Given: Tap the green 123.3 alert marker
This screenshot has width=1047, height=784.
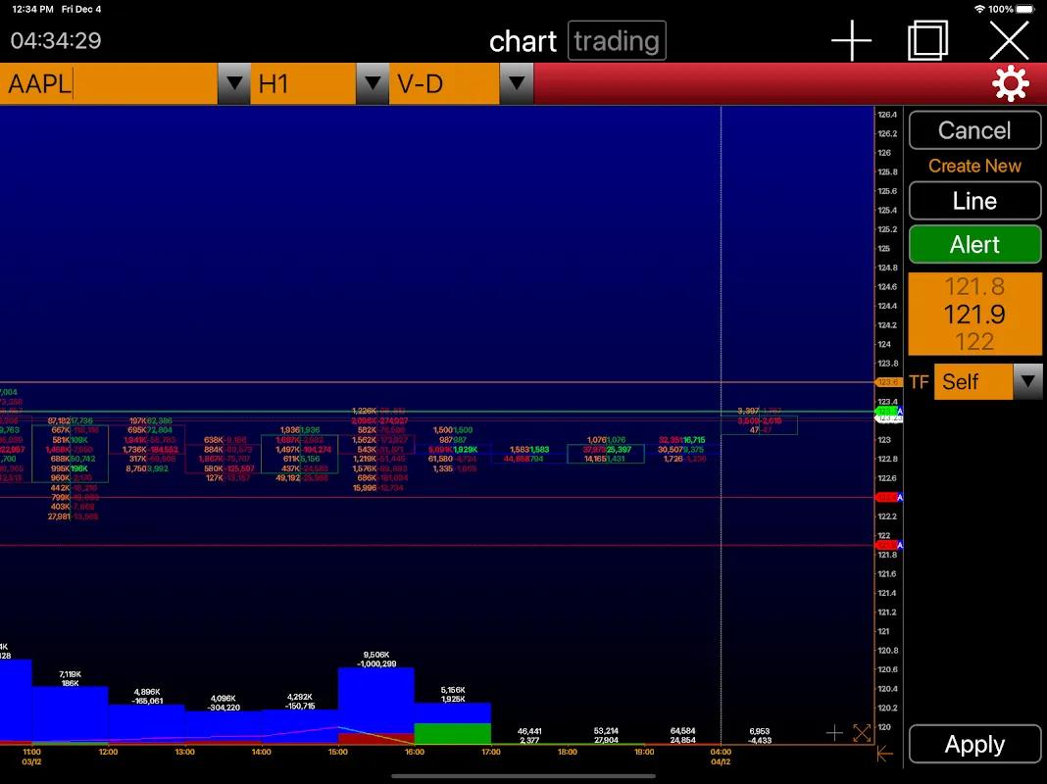Looking at the screenshot, I should click(888, 412).
